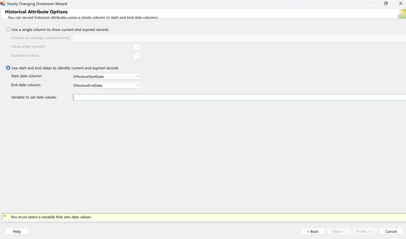Open the End date column dropdown
This screenshot has height=239, width=406.
(106, 85)
